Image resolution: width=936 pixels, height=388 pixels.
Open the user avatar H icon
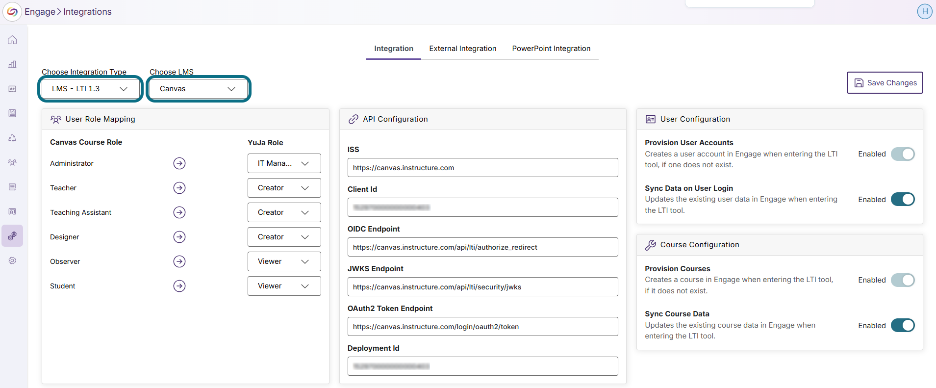tap(925, 11)
